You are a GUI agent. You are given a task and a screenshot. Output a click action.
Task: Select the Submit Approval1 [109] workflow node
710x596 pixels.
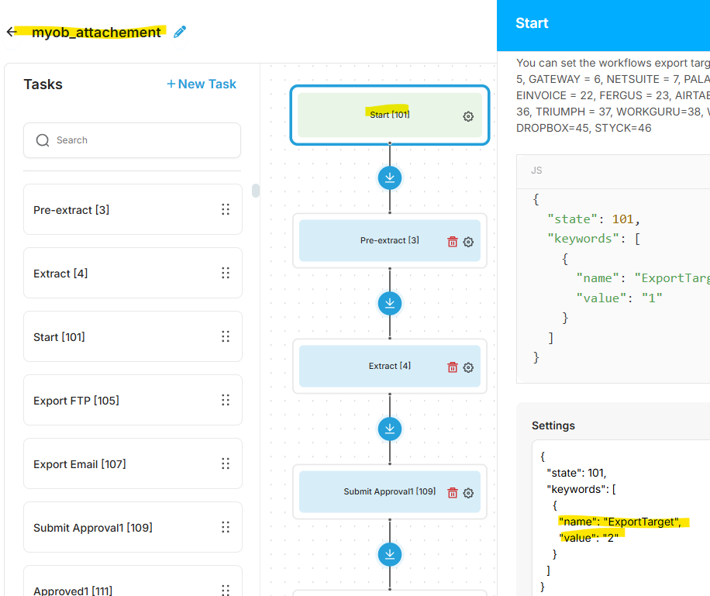point(389,491)
